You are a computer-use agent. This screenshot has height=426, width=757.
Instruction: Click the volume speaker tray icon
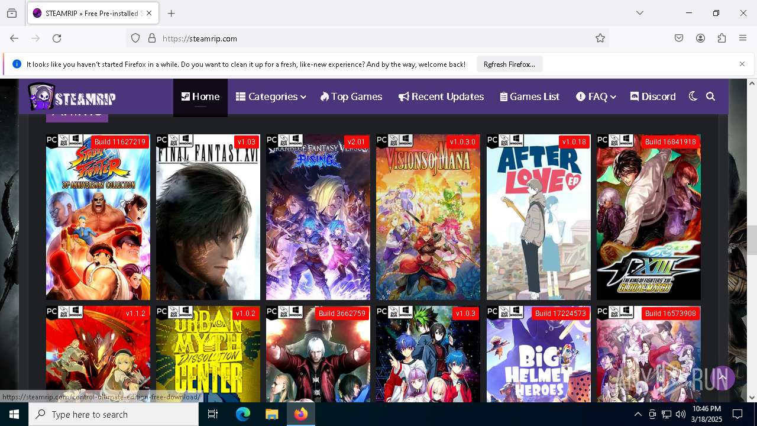[681, 414]
